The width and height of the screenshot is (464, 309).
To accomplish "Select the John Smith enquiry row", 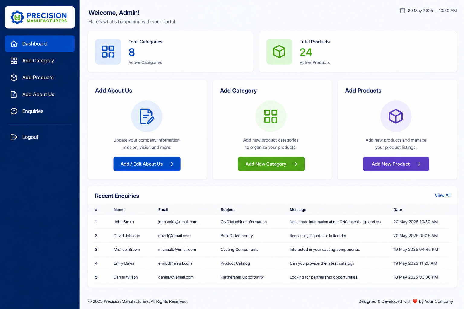I will point(272,222).
